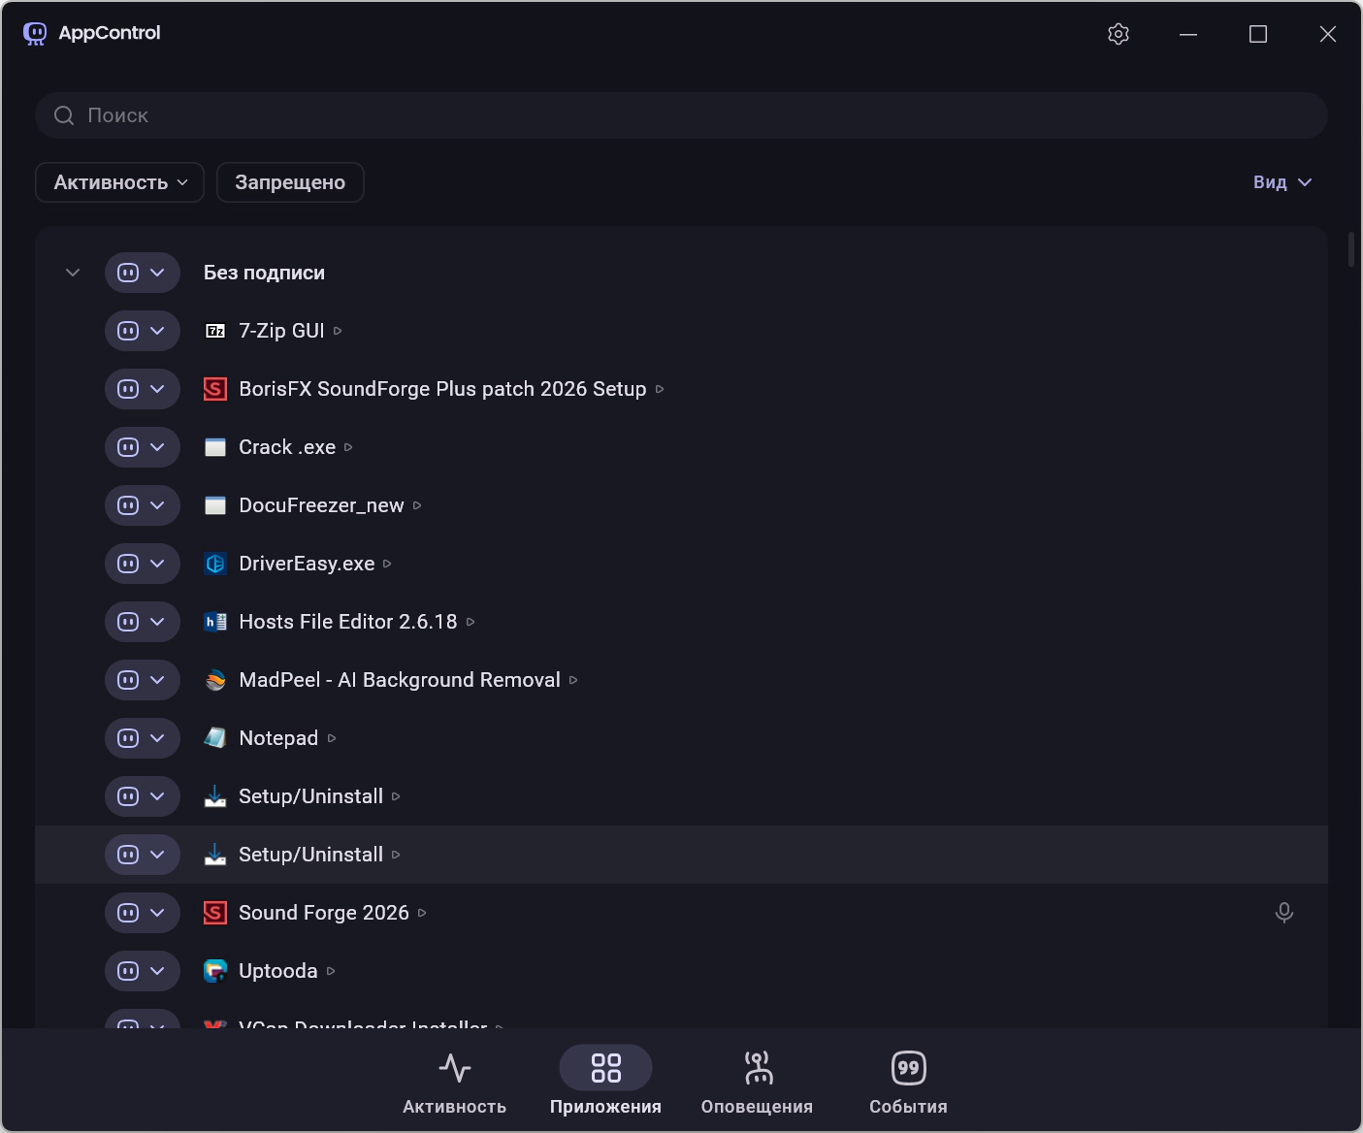Expand details arrow next to DocuFreezer_new
The width and height of the screenshot is (1363, 1133).
point(417,505)
